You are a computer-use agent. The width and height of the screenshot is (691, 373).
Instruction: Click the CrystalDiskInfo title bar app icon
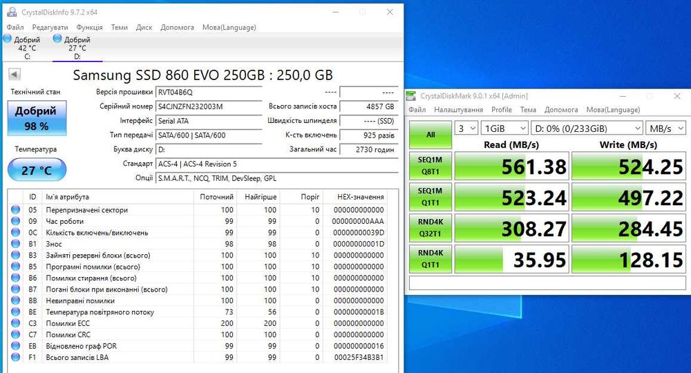tap(12, 12)
